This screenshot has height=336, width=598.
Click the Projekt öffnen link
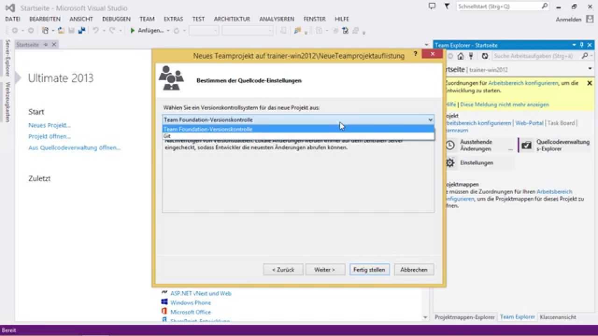[50, 136]
